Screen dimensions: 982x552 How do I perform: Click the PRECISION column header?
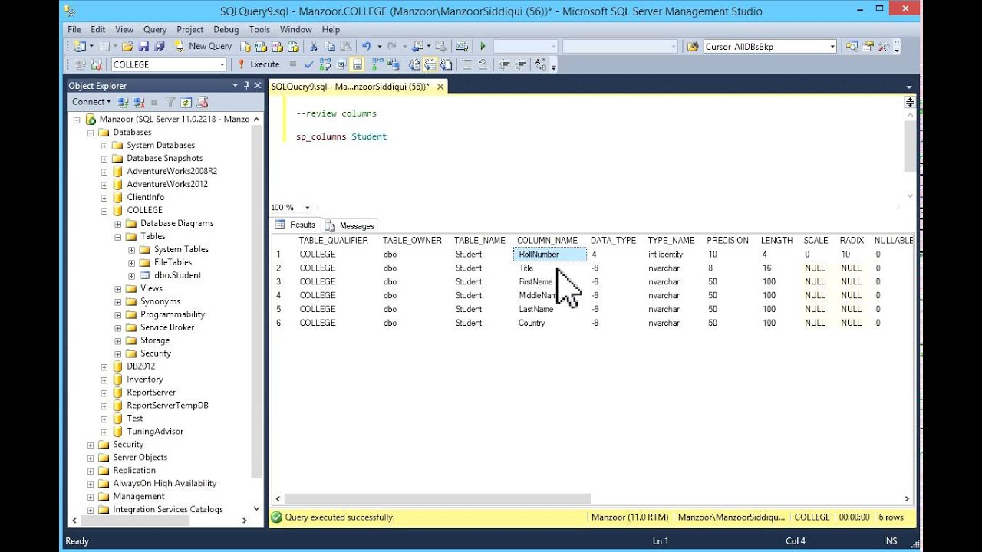pos(727,240)
